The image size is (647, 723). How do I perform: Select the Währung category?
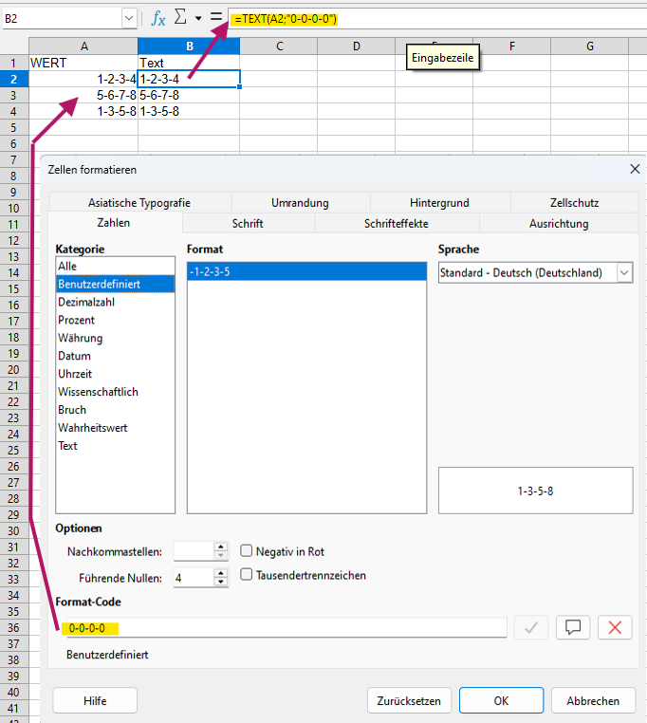81,338
